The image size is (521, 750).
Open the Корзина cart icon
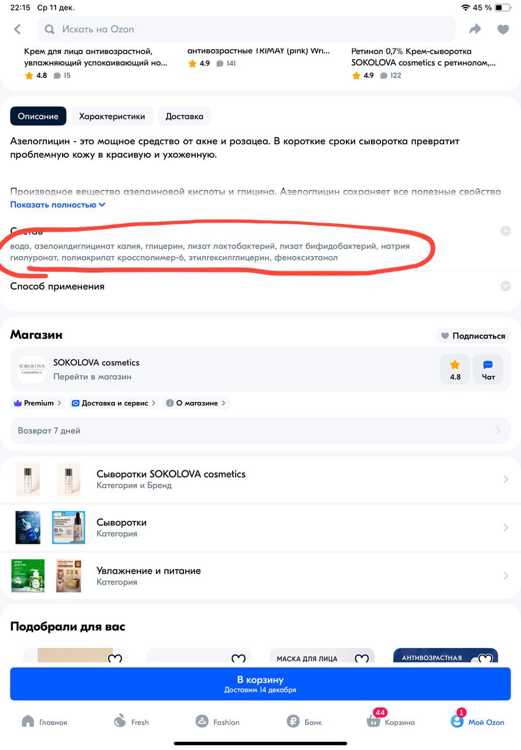point(373,721)
